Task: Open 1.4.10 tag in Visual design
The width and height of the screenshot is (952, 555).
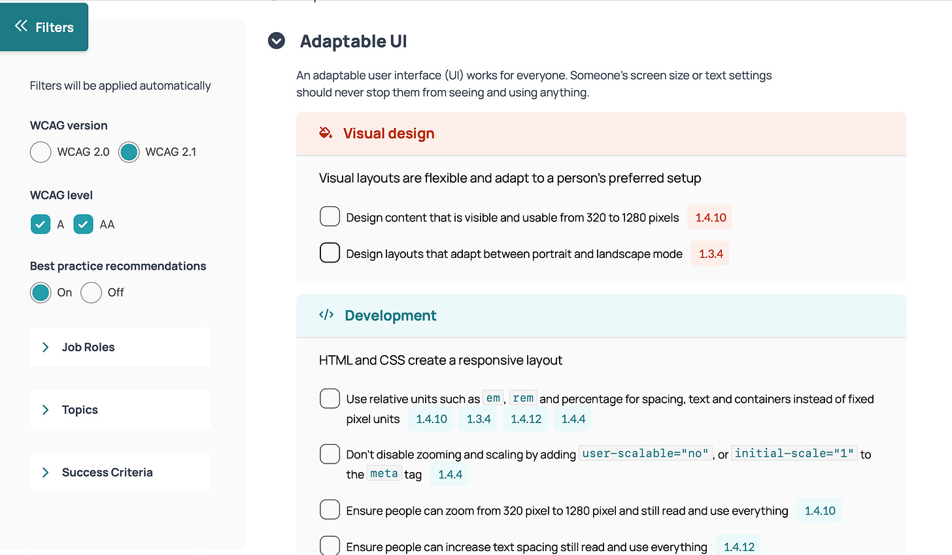Action: pos(710,217)
